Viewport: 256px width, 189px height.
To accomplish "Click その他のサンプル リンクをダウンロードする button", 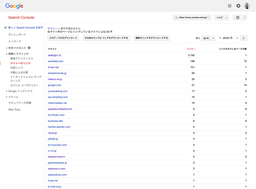I will (106, 38).
